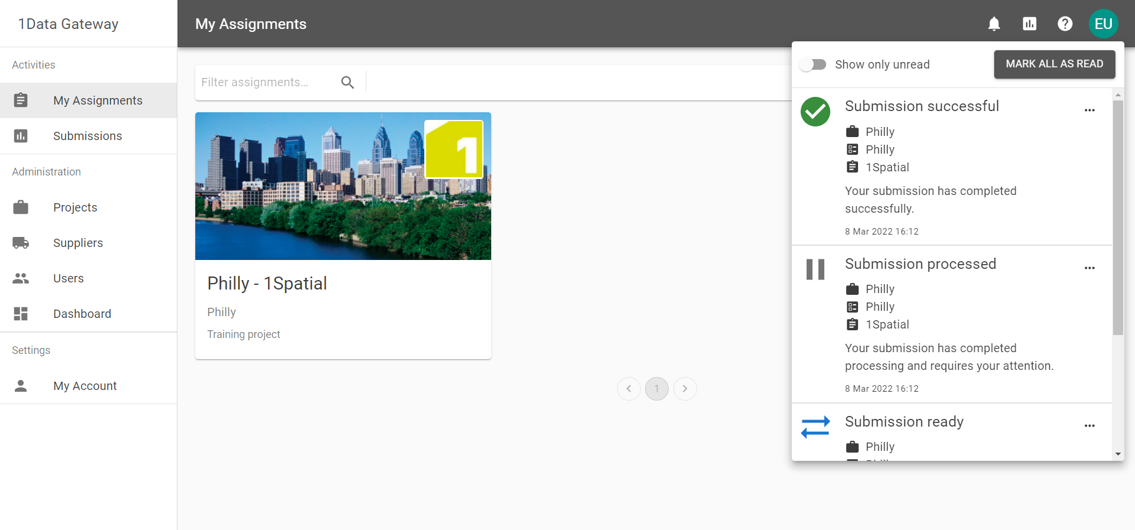Click the notifications panel scrollbar
Screen dimensions: 1135x530
click(1118, 217)
